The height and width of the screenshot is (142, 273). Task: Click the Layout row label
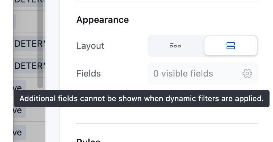click(90, 46)
